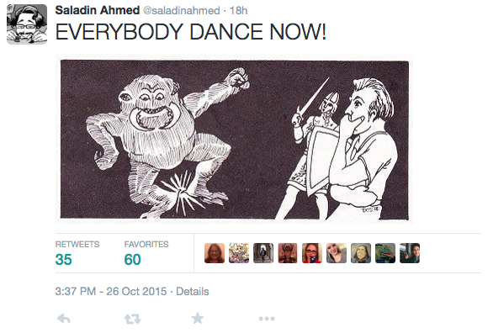Retweet using the retweet arrows icon
Screen dimensions: 488x333
pos(133,319)
